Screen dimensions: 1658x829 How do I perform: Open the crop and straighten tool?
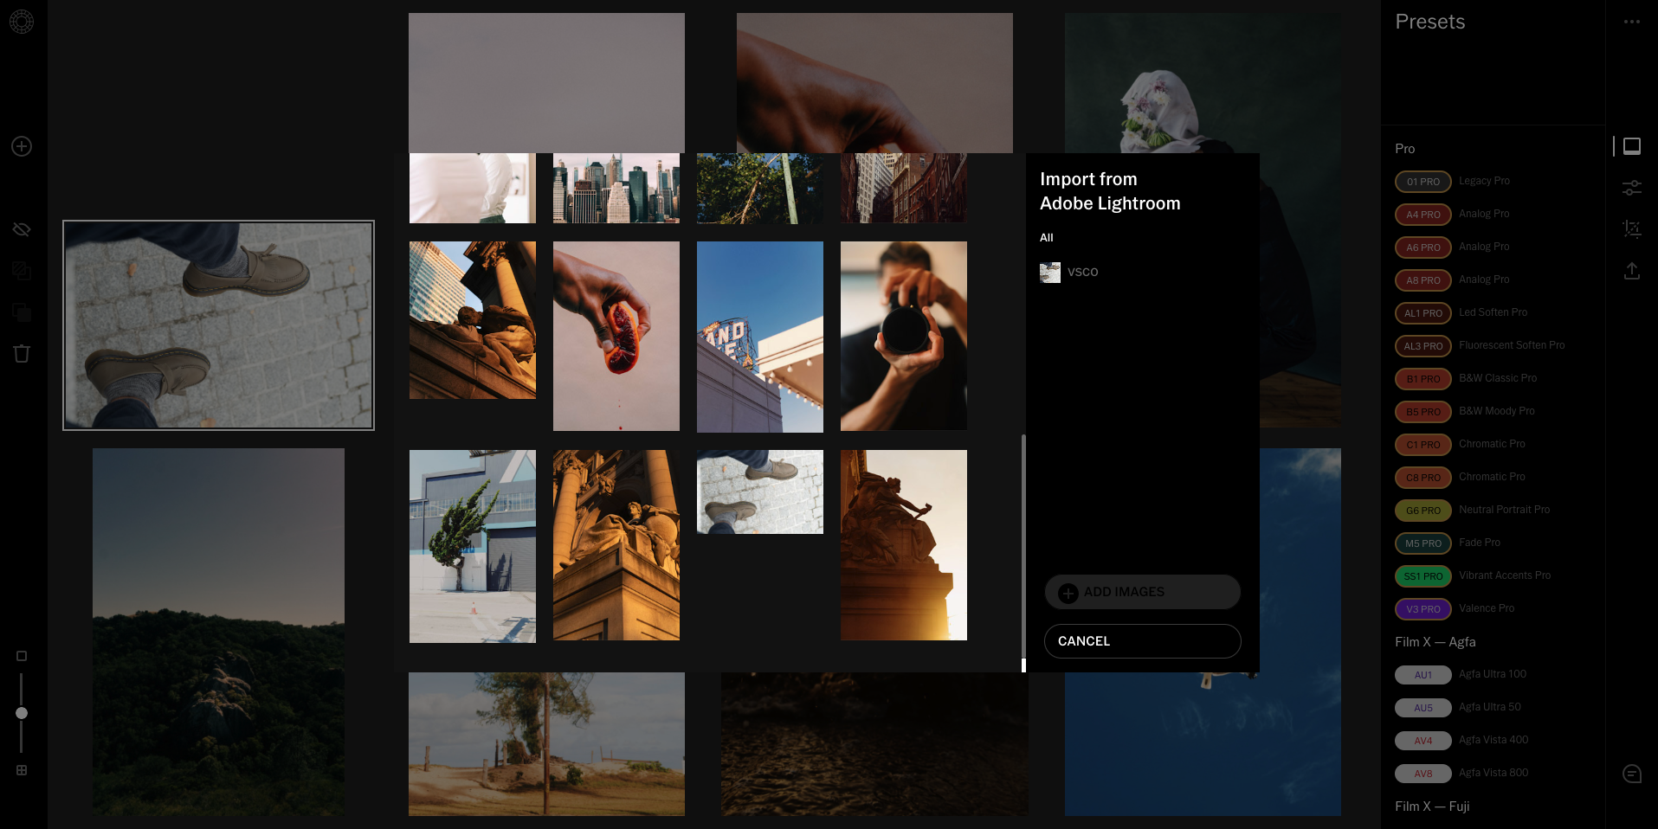tap(1631, 229)
